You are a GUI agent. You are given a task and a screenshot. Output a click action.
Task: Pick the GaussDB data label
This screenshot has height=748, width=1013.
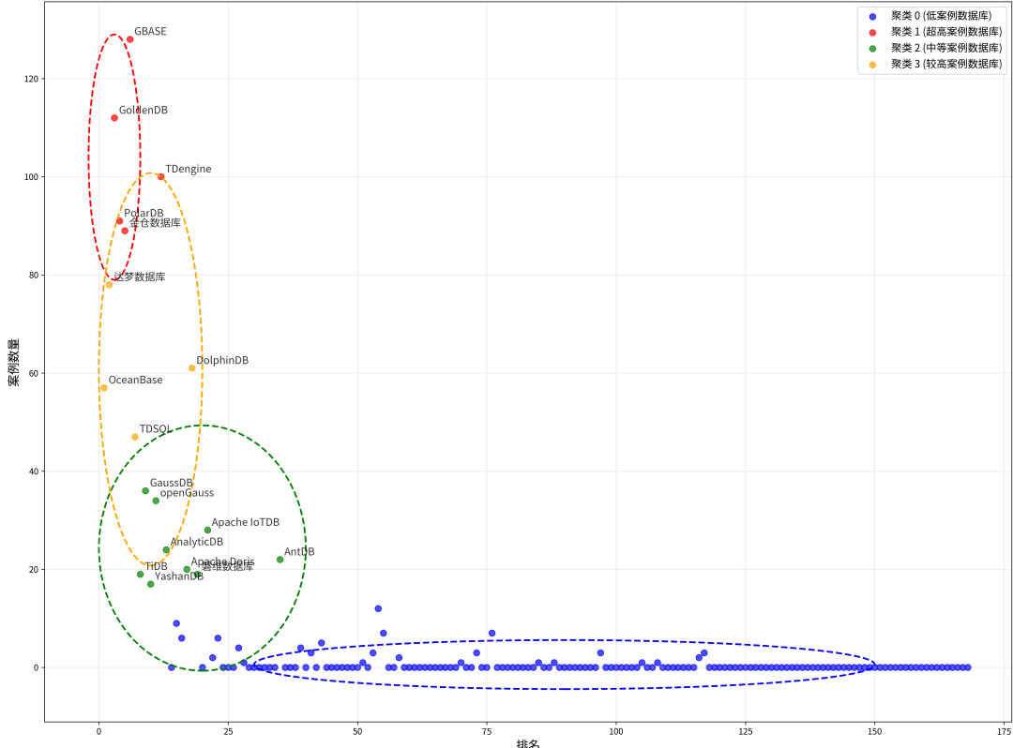tap(172, 483)
